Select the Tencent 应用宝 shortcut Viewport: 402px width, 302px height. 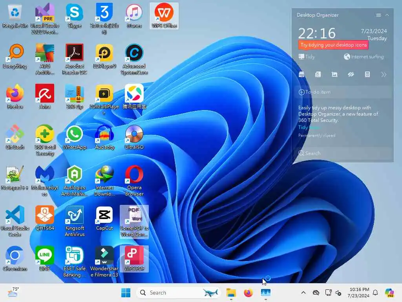click(x=134, y=97)
